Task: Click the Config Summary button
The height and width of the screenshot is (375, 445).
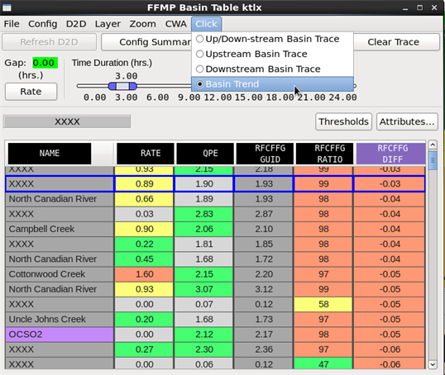Action: click(x=146, y=42)
